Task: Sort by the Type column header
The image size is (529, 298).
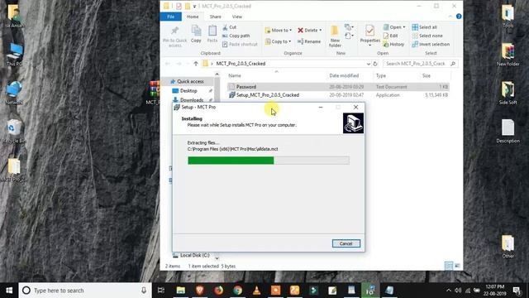Action: pyautogui.click(x=380, y=75)
